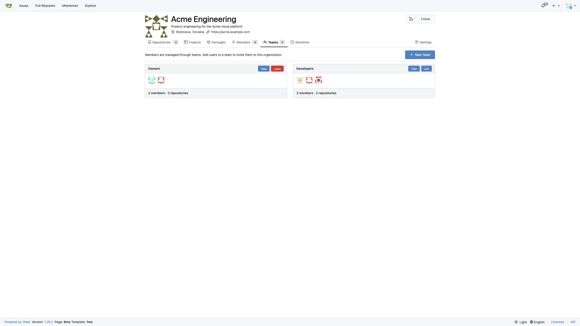The image size is (580, 326).
Task: Click the text '3 members · 2 repositories'
Action: coord(316,93)
